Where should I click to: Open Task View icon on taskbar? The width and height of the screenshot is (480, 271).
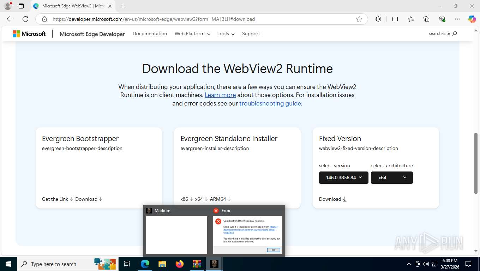(127, 264)
